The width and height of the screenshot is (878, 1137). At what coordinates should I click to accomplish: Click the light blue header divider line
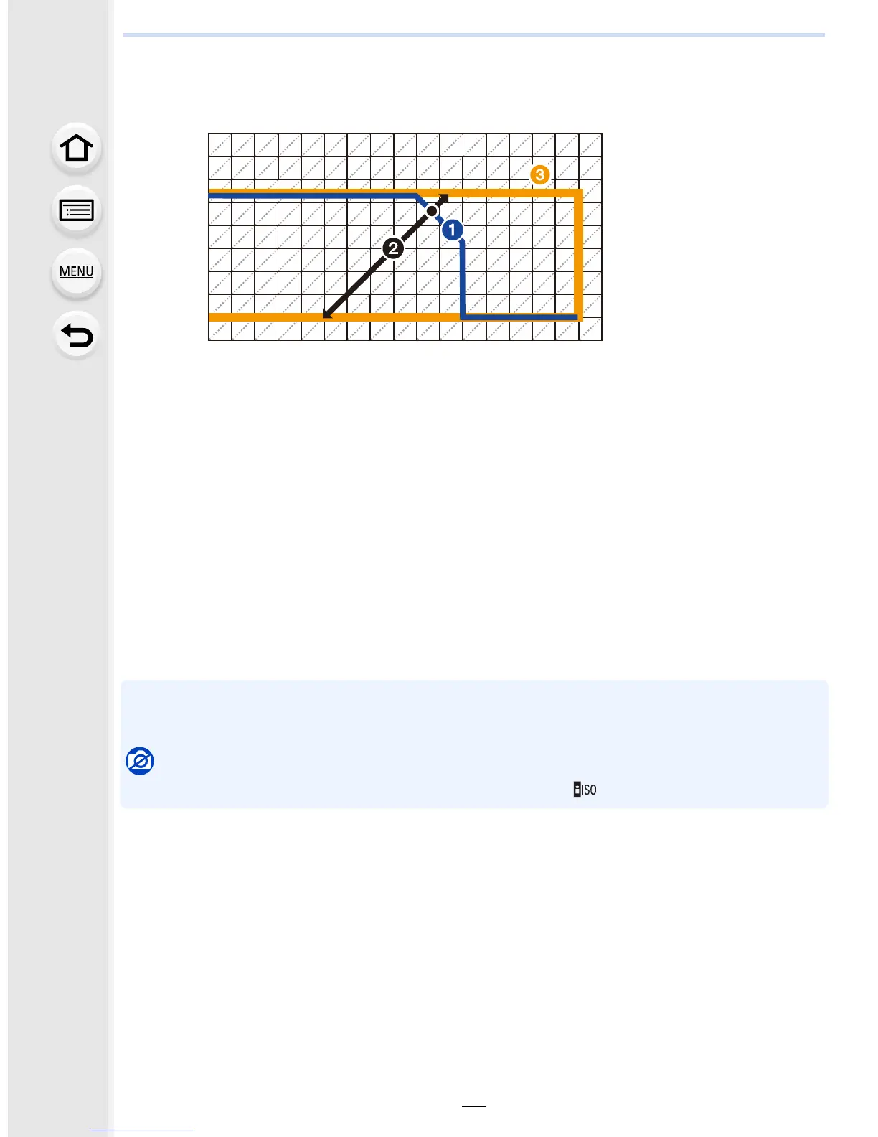pos(474,34)
